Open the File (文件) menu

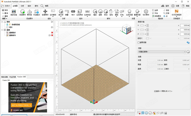tap(6, 6)
